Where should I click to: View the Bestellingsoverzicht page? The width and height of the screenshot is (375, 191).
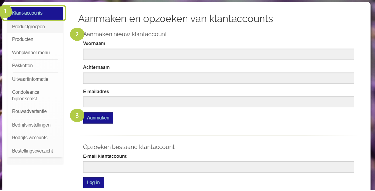point(33,151)
